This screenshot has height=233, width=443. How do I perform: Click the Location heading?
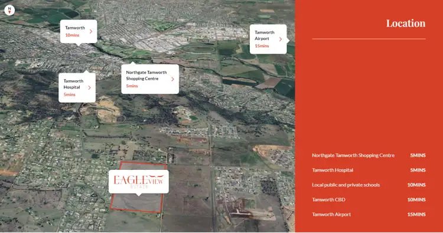(406, 24)
